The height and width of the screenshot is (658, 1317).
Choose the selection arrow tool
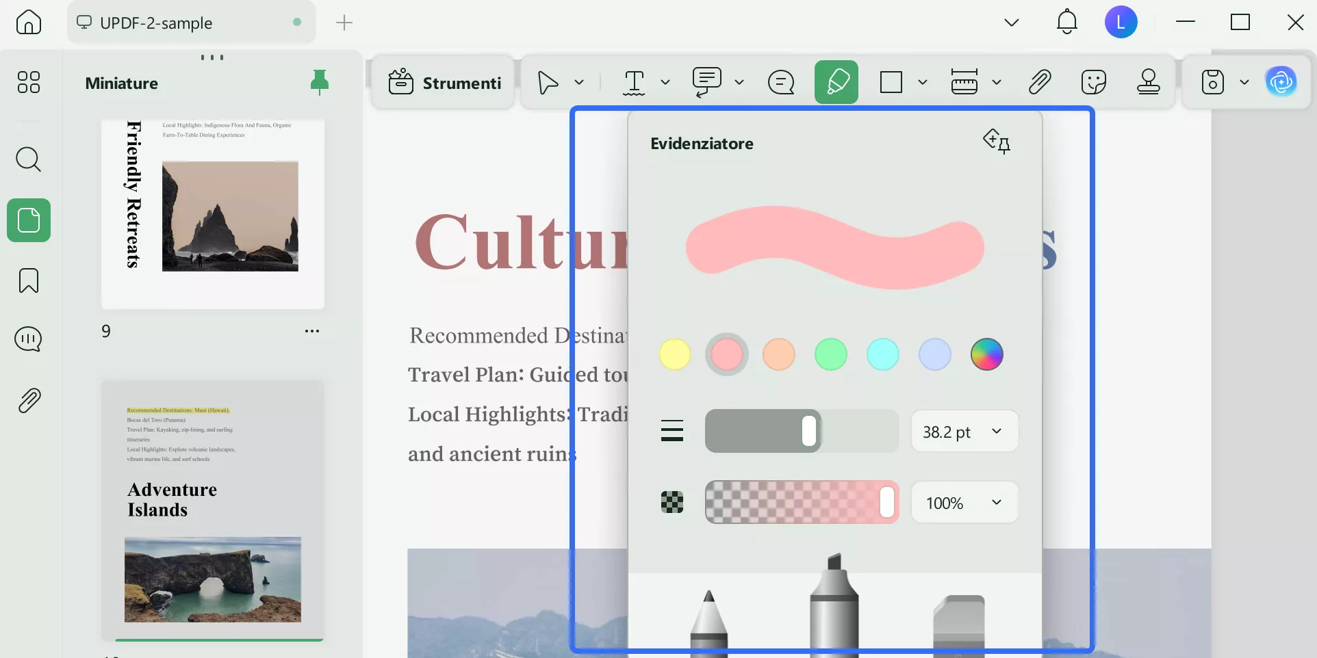(548, 83)
